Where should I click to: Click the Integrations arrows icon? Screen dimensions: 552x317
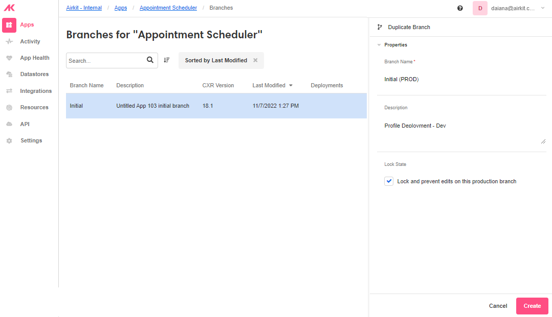pyautogui.click(x=10, y=91)
